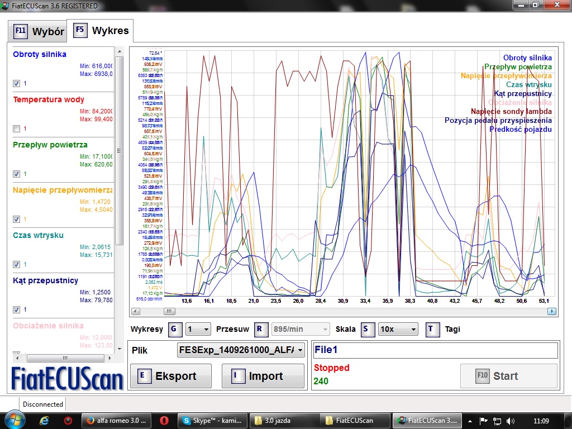Open Opera browser from the taskbar
This screenshot has width=572, height=429.
164,420
